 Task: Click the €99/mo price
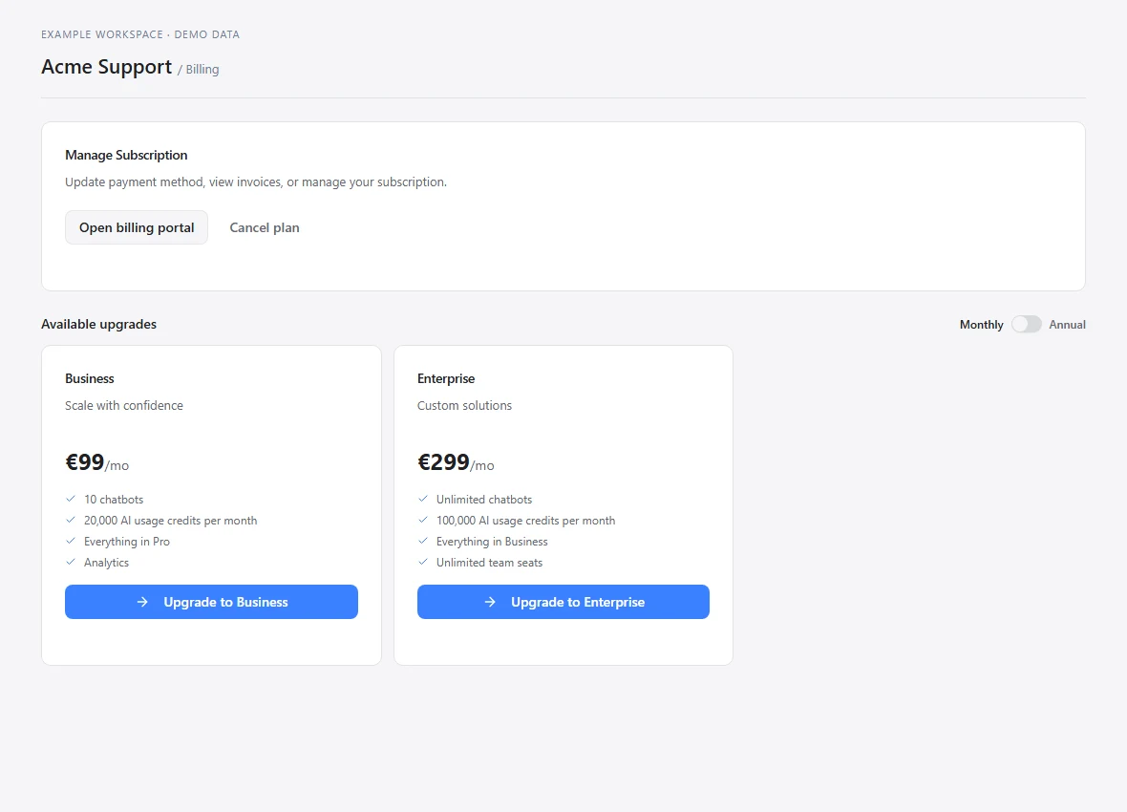pyautogui.click(x=97, y=462)
